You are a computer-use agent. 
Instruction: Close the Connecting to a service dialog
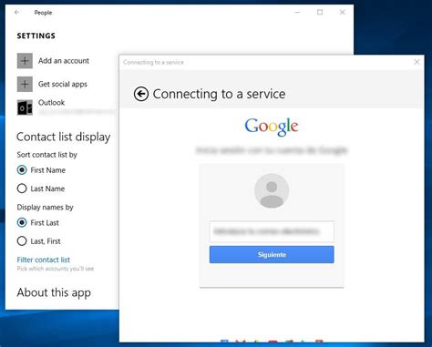point(417,62)
